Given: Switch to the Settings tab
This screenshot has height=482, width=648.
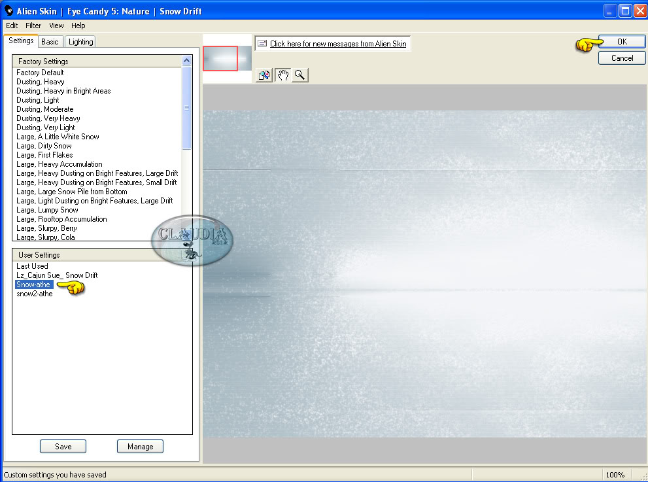Looking at the screenshot, I should click(x=21, y=41).
